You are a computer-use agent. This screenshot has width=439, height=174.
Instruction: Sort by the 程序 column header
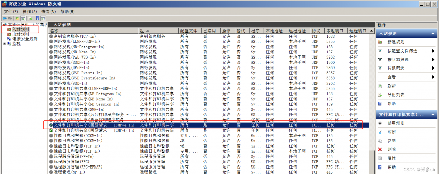pos(257,31)
